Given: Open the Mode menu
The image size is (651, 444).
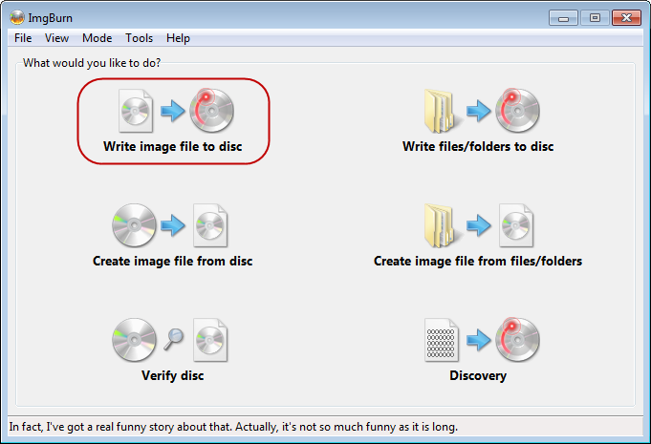Looking at the screenshot, I should (x=98, y=38).
